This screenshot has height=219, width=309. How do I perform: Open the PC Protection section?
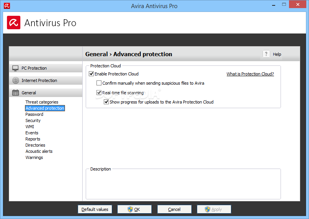(x=46, y=68)
